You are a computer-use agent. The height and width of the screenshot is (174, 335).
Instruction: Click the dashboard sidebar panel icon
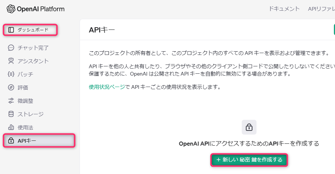11,30
